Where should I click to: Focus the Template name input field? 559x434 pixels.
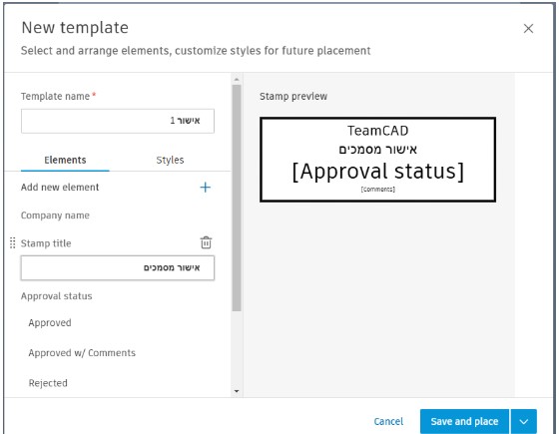tap(118, 121)
